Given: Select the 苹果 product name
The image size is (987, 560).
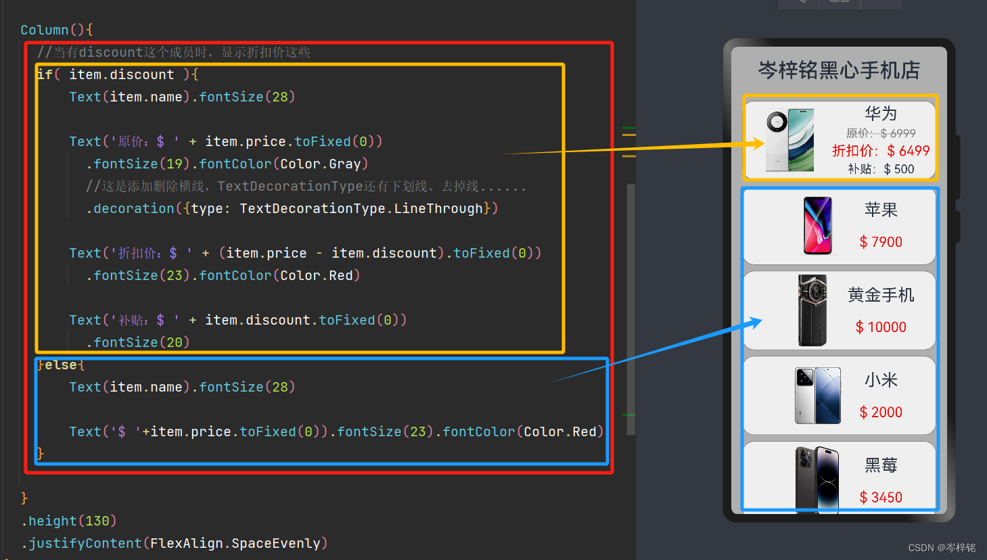Looking at the screenshot, I should (x=881, y=210).
